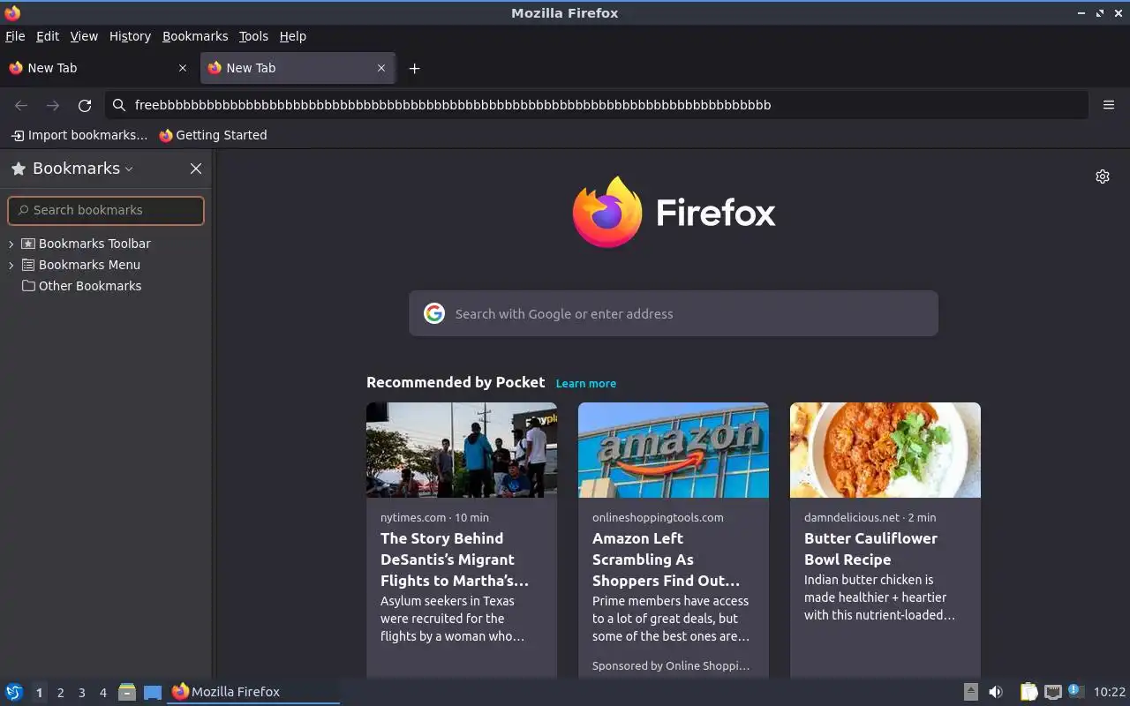Viewport: 1130px width, 706px height.
Task: Close the first New Tab
Action: [x=183, y=68]
